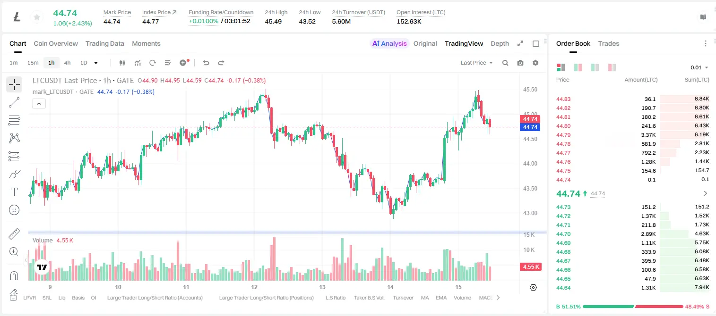Open the Coin Overview tab
Viewport: 716px width, 316px height.
pyautogui.click(x=56, y=43)
